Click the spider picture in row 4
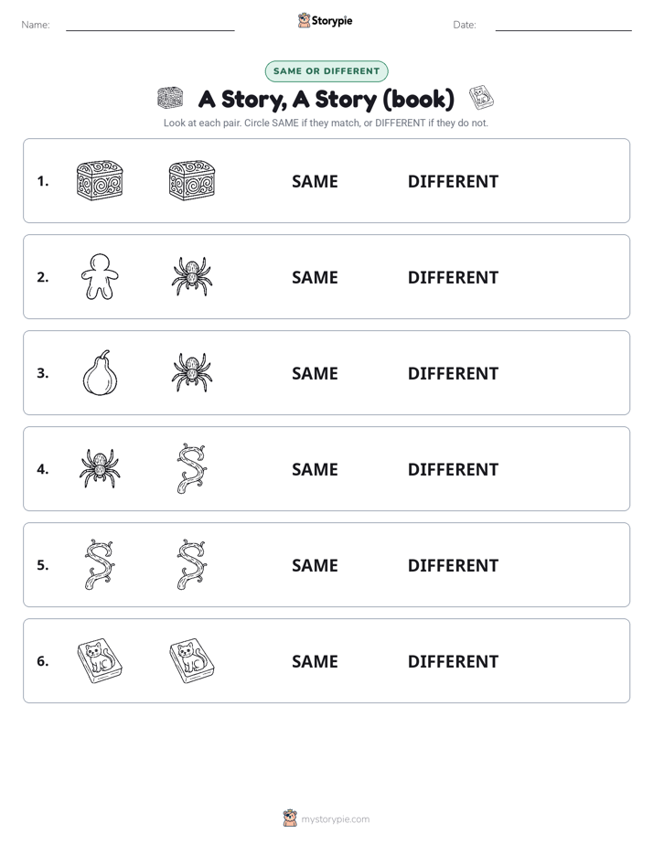653x845 pixels. point(100,468)
